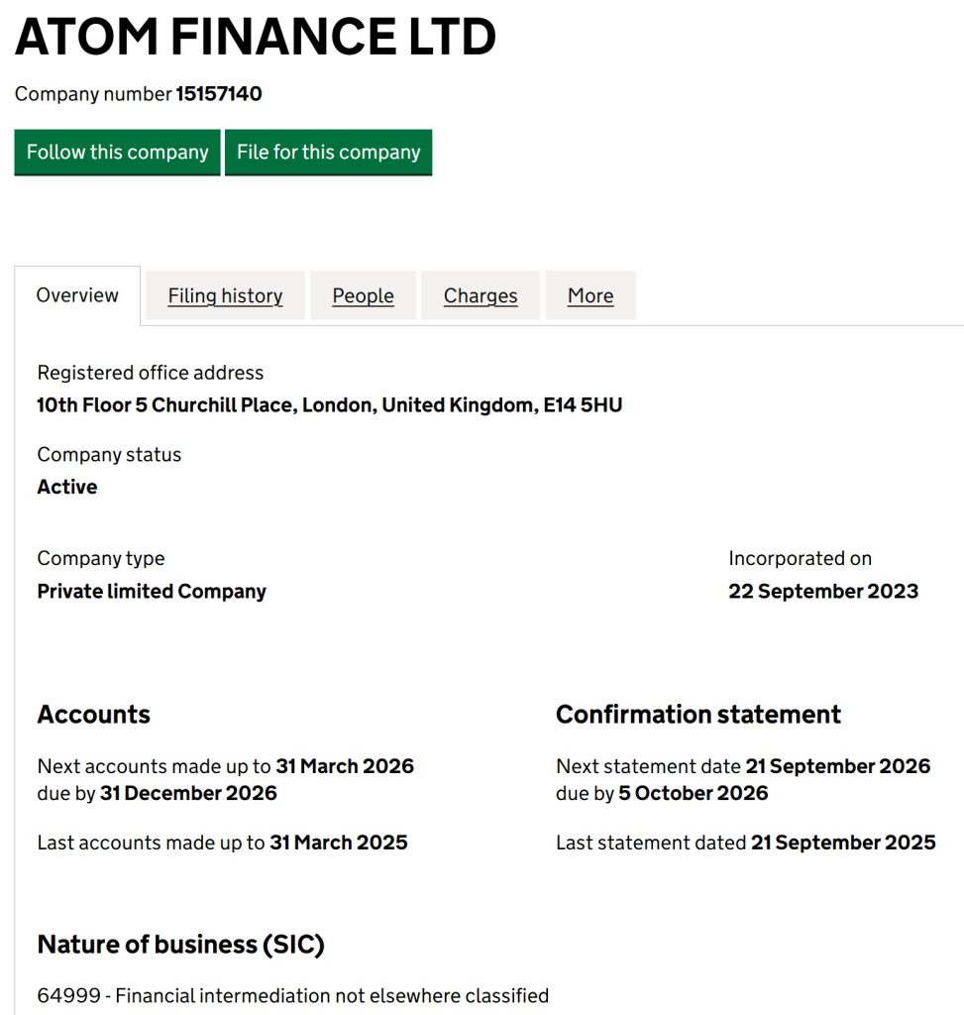Click the last statement date '21 September 2025'
Viewport: 964px width, 1015px height.
845,842
